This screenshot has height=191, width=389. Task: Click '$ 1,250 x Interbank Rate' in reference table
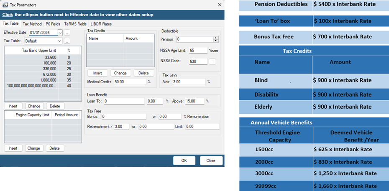[345, 173]
